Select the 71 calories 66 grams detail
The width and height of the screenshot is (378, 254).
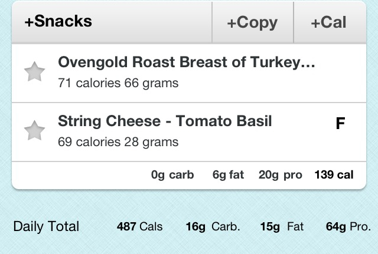click(118, 83)
